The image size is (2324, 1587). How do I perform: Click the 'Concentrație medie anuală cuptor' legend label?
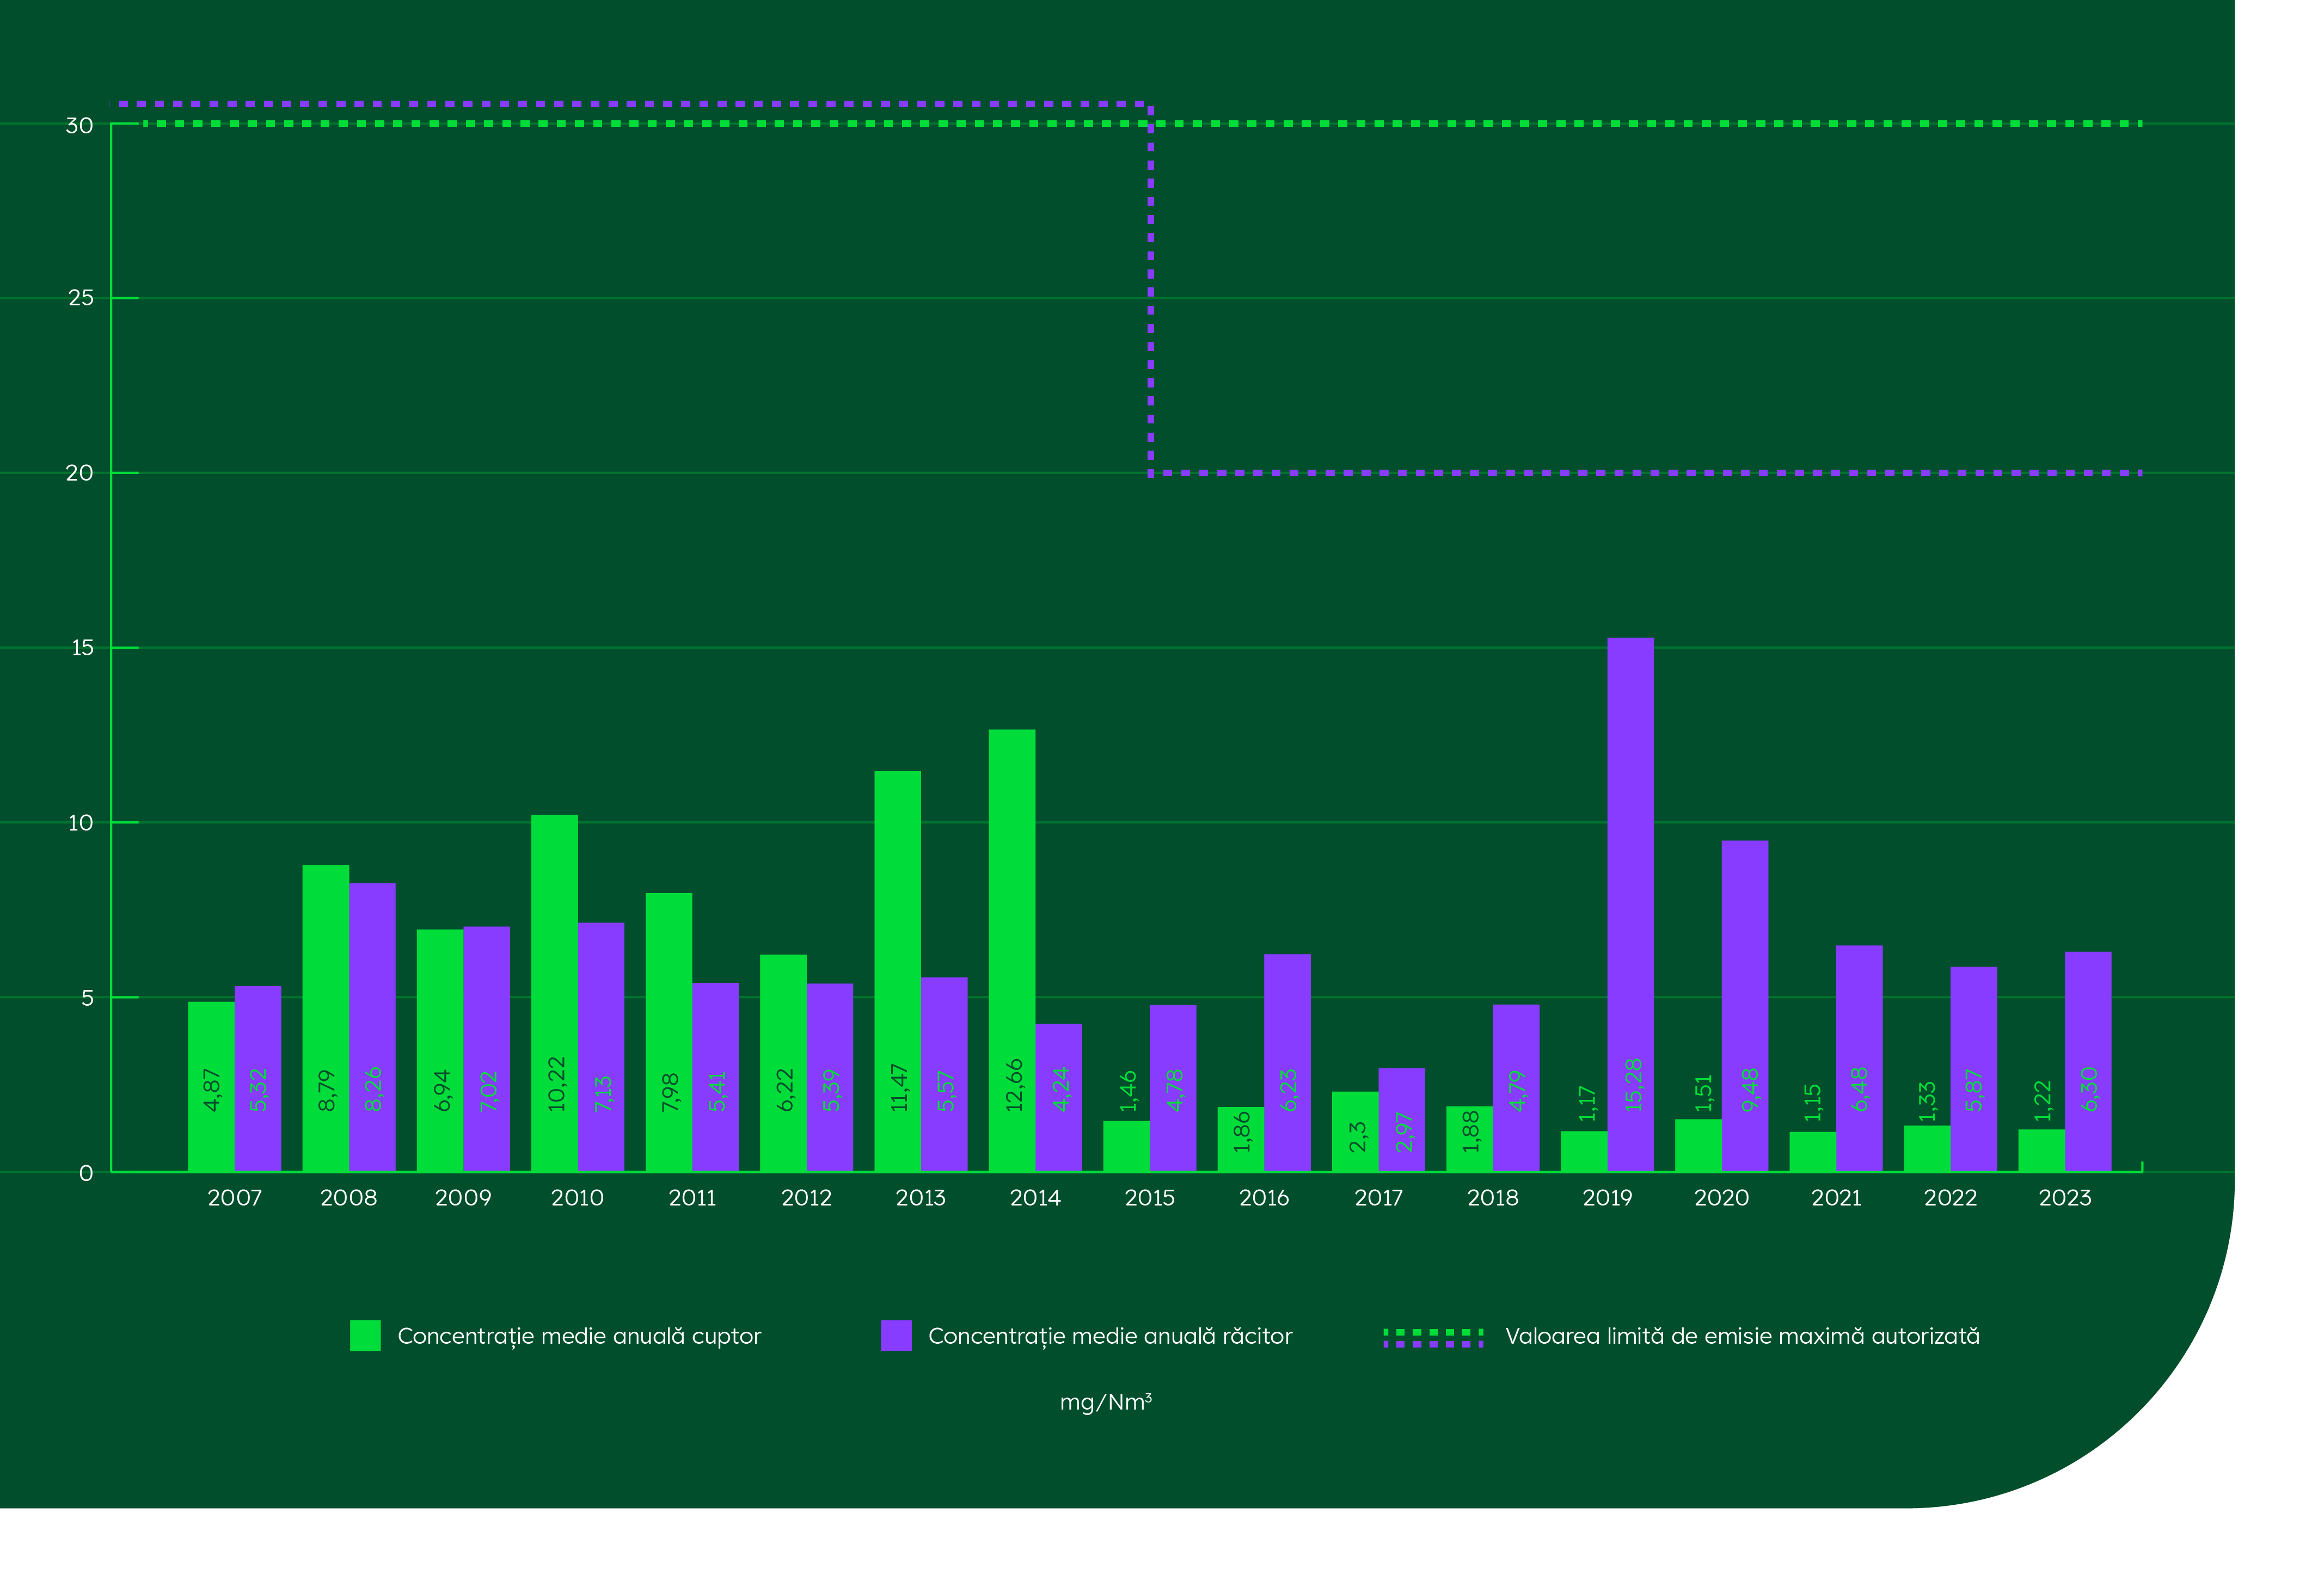coord(579,1337)
